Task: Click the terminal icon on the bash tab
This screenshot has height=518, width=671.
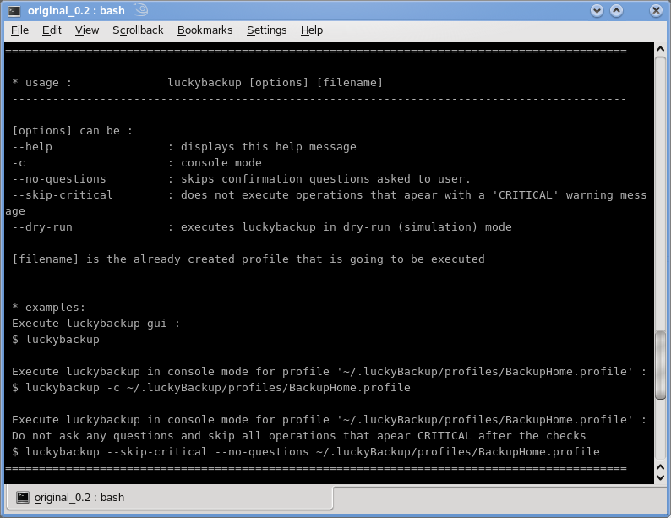Action: tap(23, 497)
